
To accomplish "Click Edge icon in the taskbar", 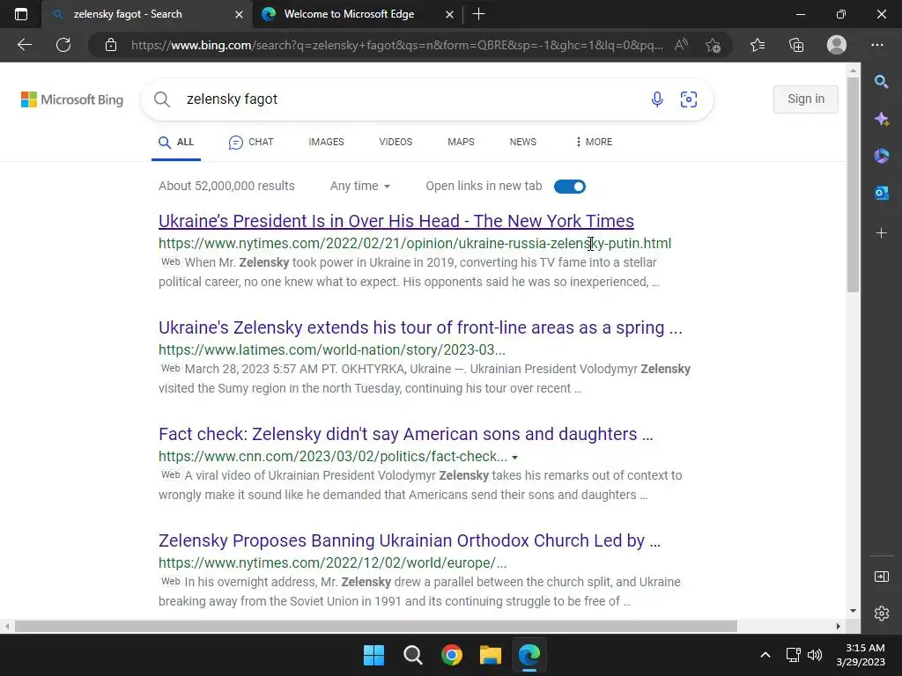I will click(529, 655).
